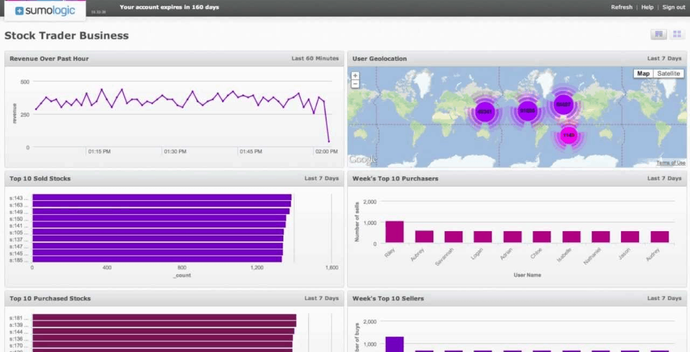Zoom in on the geolocation map
This screenshot has height=352, width=690.
click(x=355, y=75)
